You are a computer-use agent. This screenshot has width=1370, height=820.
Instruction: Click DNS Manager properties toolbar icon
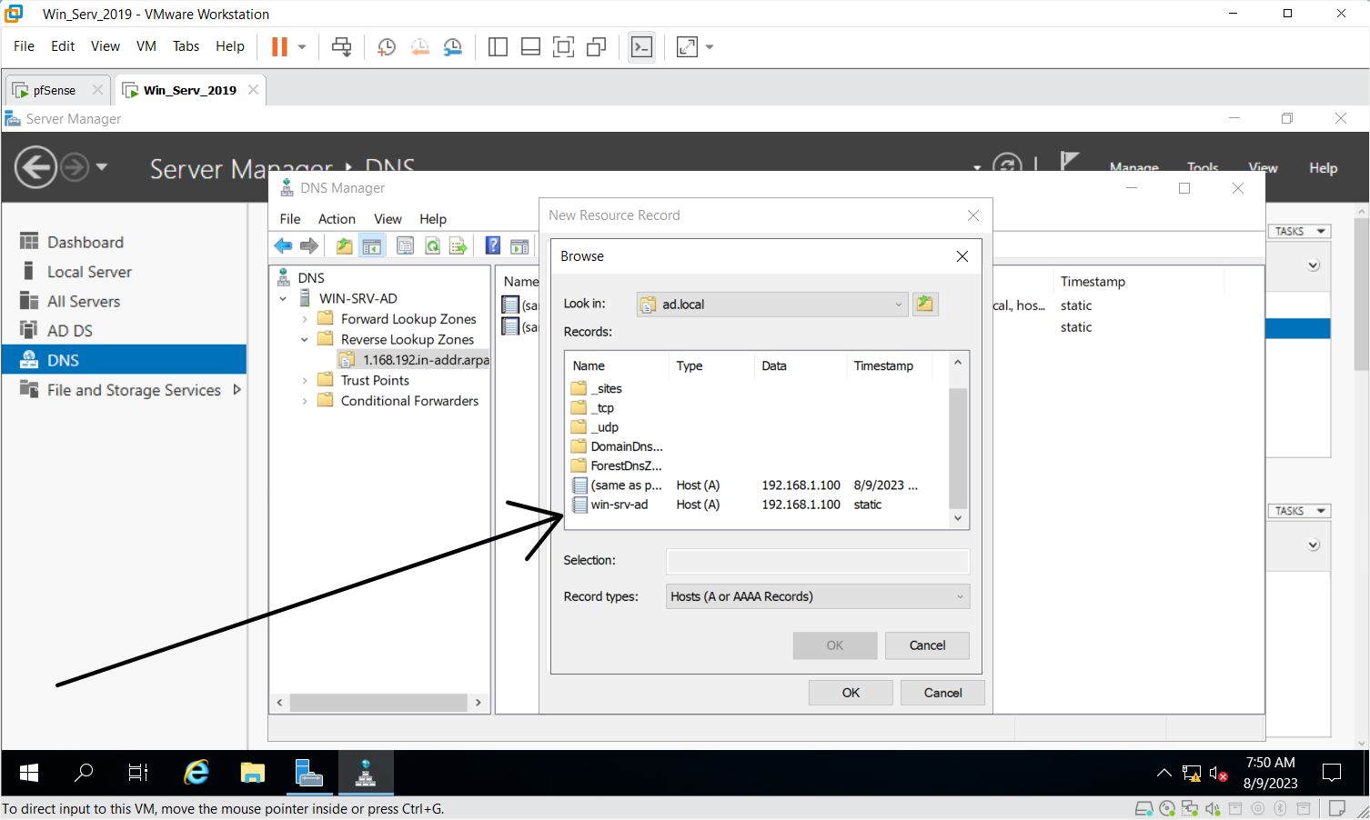point(406,245)
